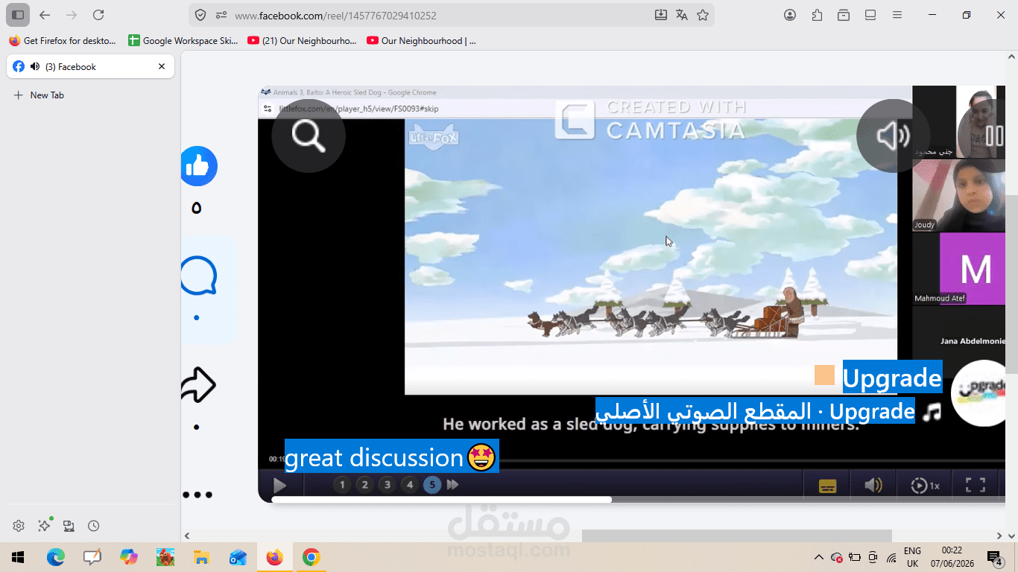Viewport: 1018px width, 572px height.
Task: Click the reel's white progress bar
Action: tap(441, 500)
